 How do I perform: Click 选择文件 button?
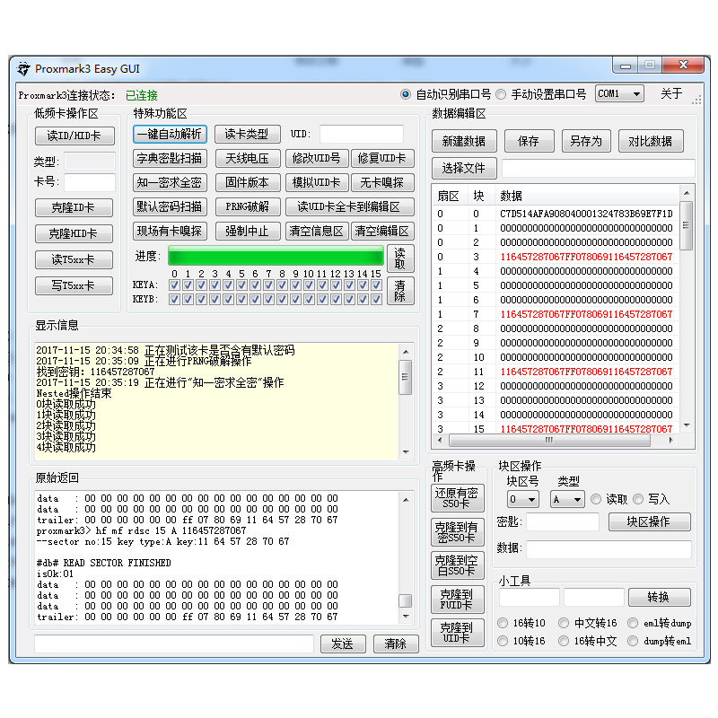coord(464,168)
